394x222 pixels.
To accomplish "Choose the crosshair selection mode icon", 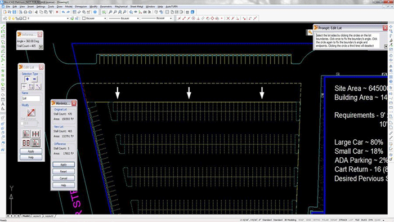I will tap(24, 86).
